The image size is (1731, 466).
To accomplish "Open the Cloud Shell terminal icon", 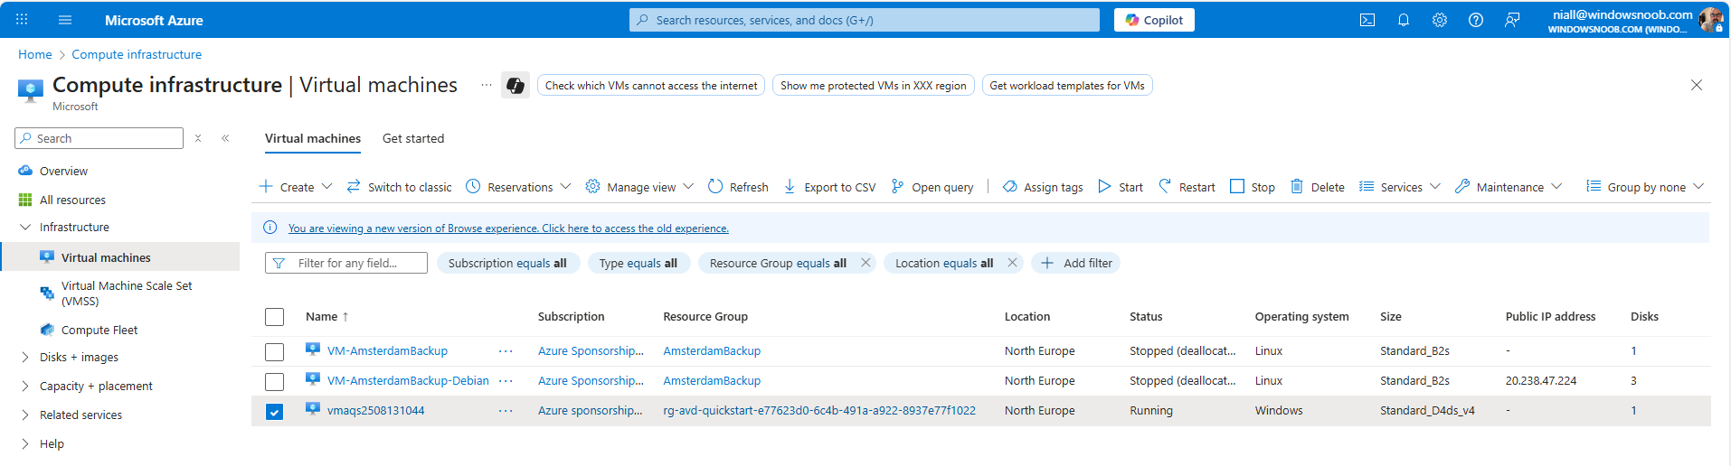I will pos(1367,20).
